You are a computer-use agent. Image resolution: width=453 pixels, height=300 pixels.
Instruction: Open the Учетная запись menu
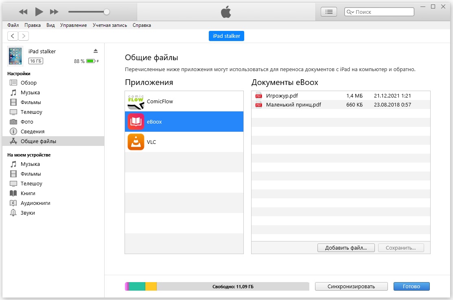(110, 25)
